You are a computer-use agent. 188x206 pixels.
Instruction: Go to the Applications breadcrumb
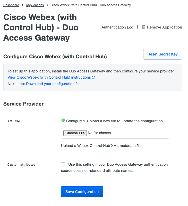[35, 5]
